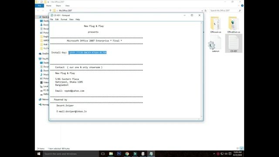Open Task View on the taskbar
This screenshot has height=157, width=279.
click(103, 154)
